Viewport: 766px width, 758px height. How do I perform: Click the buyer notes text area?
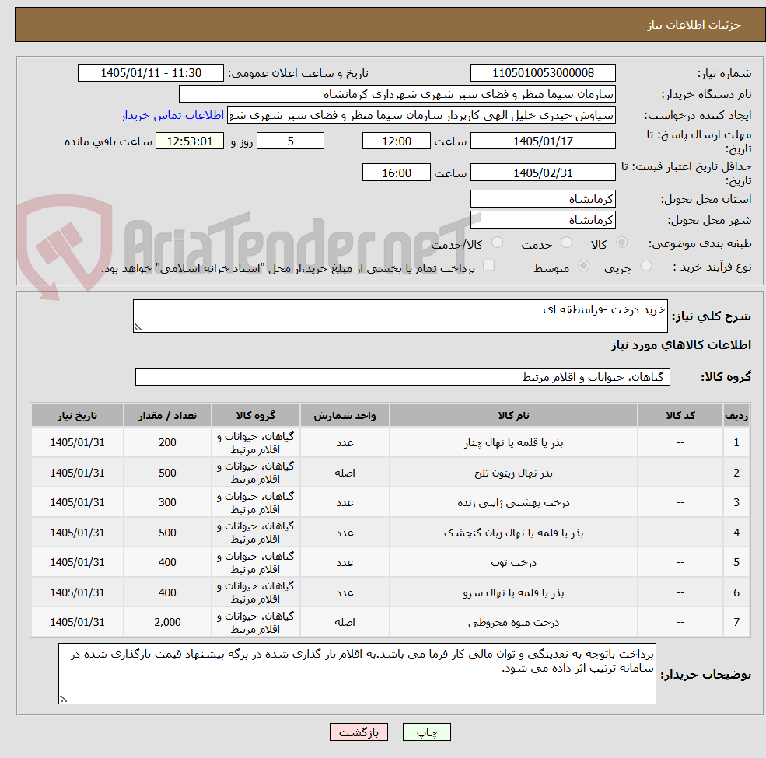357,673
